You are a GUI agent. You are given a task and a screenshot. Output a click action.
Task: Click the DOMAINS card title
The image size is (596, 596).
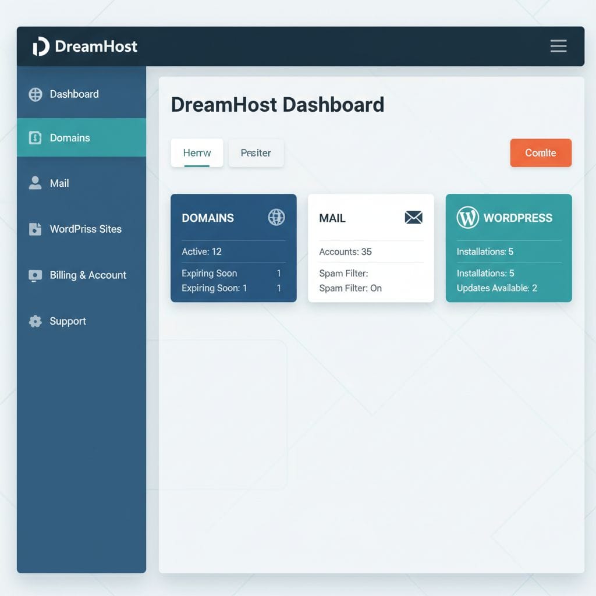[208, 218]
